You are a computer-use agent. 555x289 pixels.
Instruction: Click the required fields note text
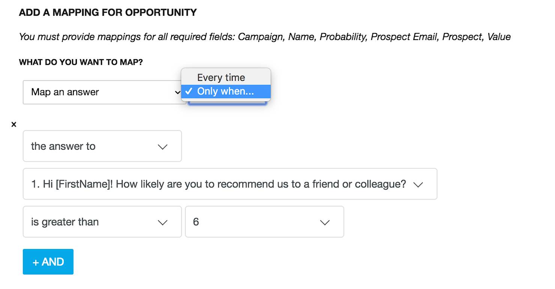pyautogui.click(x=264, y=37)
